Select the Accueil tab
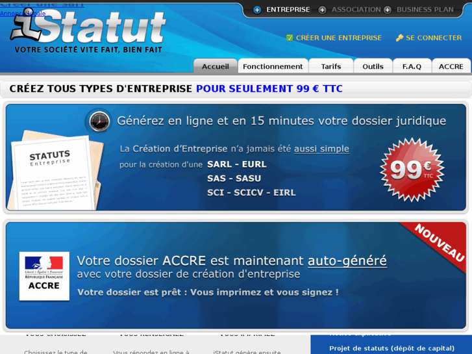The width and height of the screenshot is (472, 354). point(216,66)
